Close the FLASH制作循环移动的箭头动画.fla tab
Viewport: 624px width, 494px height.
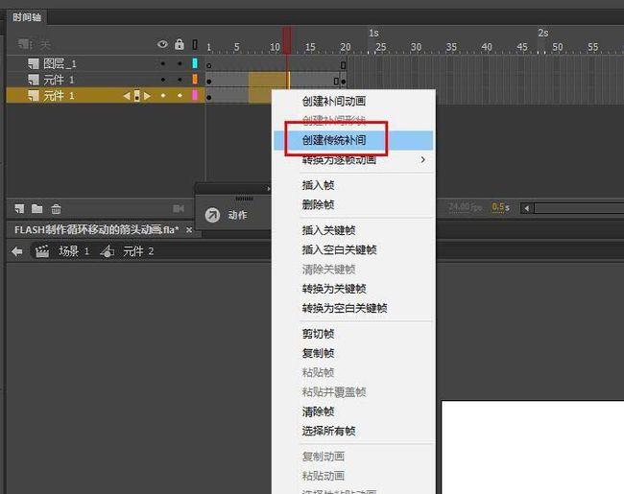189,230
